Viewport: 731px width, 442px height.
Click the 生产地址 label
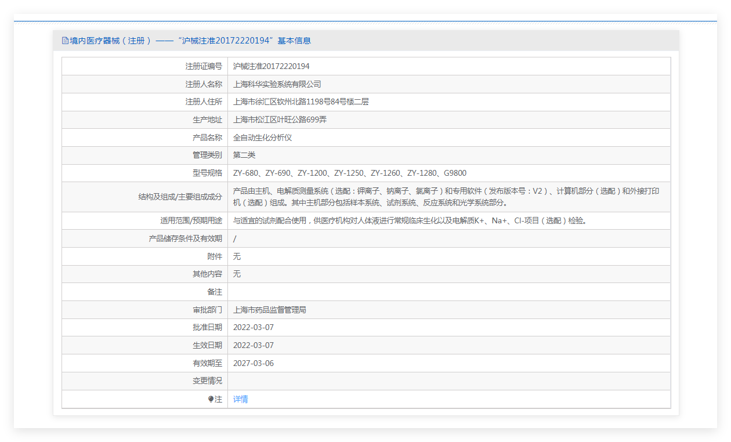coord(207,119)
